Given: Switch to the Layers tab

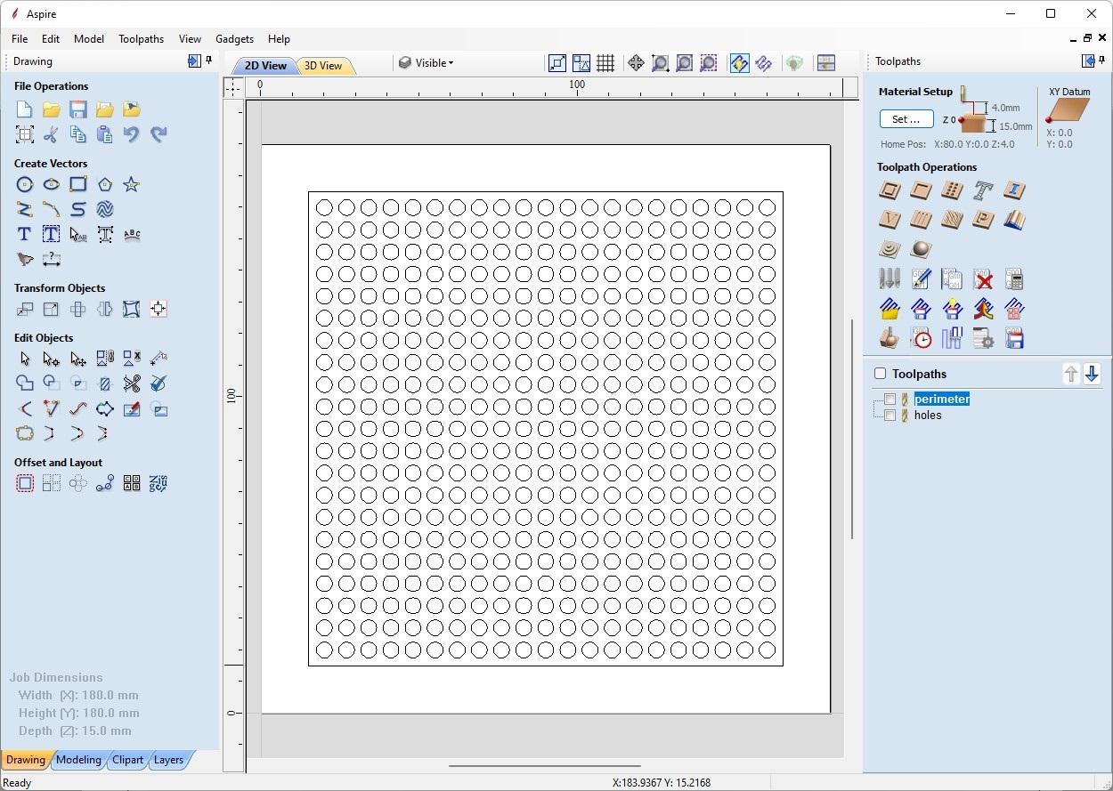Looking at the screenshot, I should [x=168, y=760].
